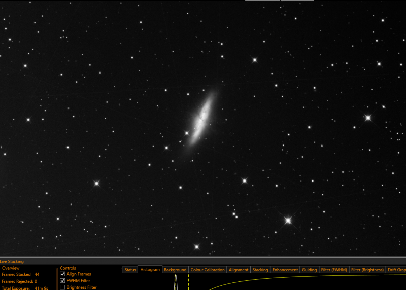Click the Frames Rejected: 0 readout

pyautogui.click(x=19, y=281)
